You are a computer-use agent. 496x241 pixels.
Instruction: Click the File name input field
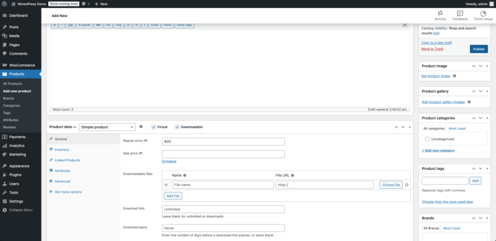[x=223, y=185]
